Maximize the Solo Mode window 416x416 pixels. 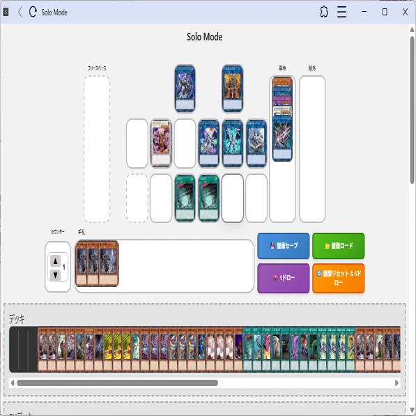pyautogui.click(x=385, y=12)
